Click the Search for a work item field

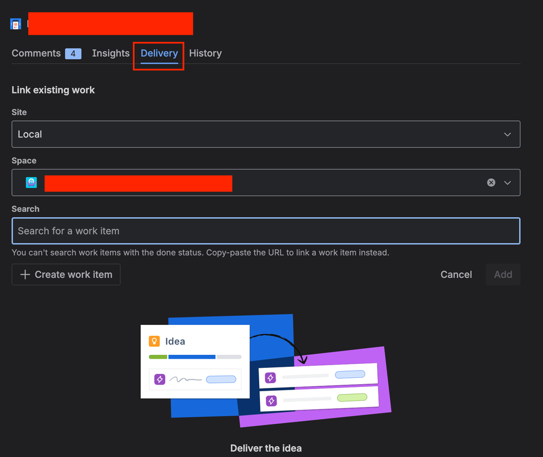[266, 231]
